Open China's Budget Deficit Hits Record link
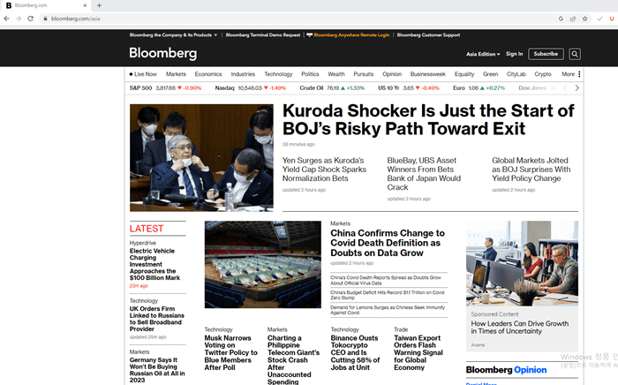618x385 pixels. 387,295
